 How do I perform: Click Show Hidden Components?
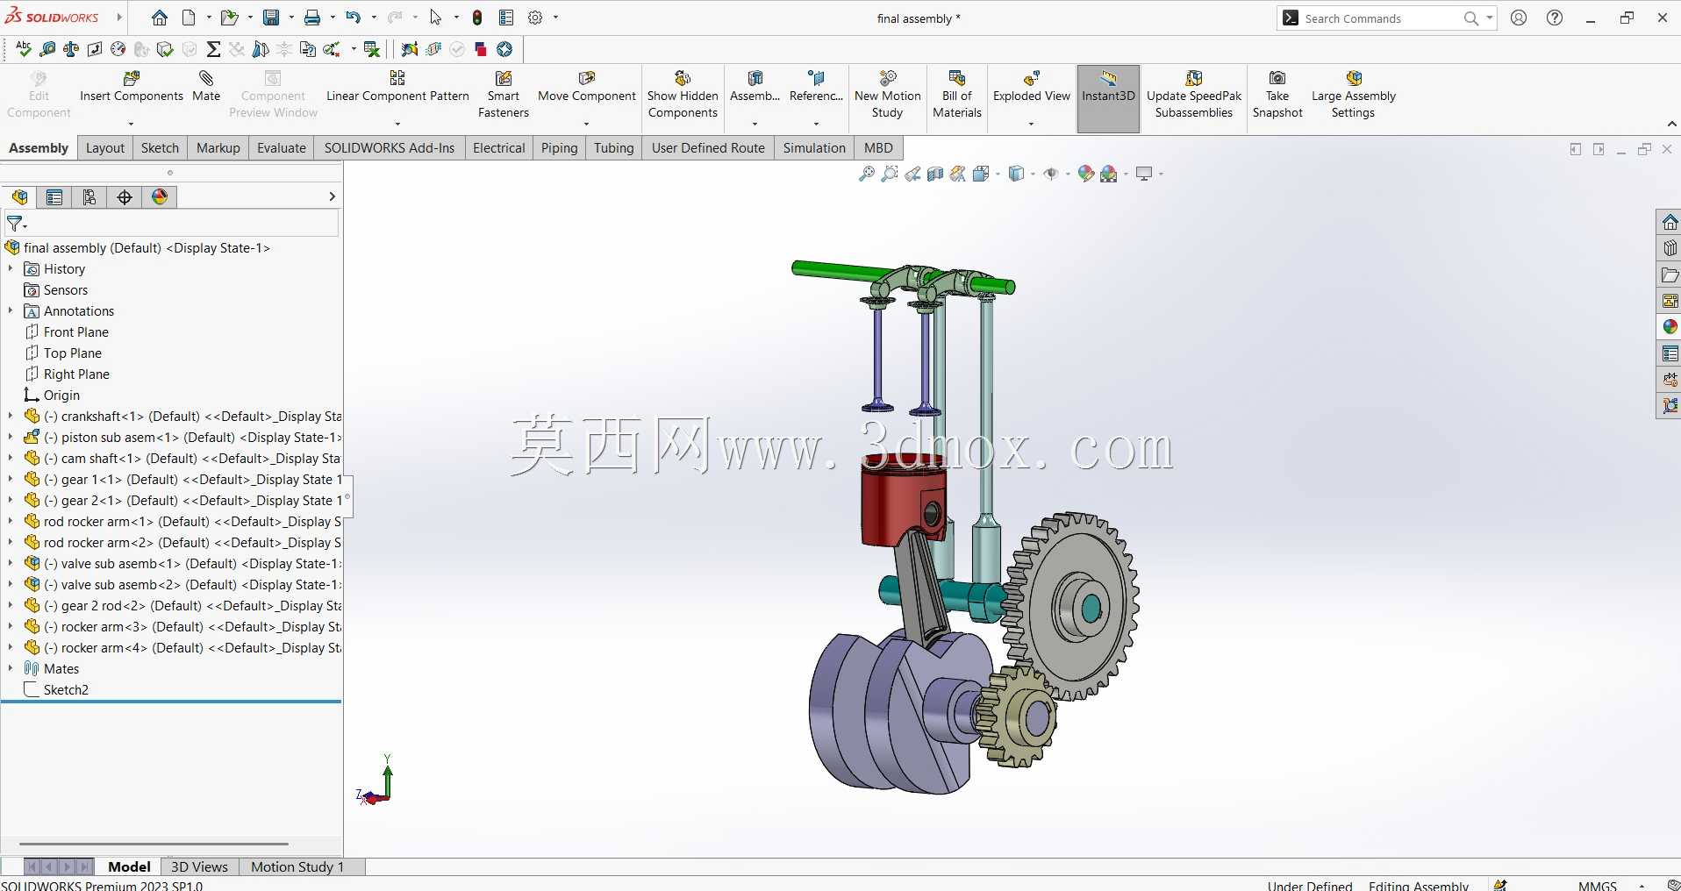683,94
